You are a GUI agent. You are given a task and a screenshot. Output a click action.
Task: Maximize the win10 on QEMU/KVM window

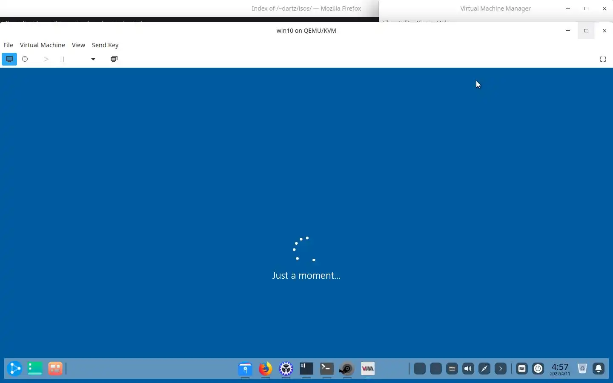click(586, 31)
